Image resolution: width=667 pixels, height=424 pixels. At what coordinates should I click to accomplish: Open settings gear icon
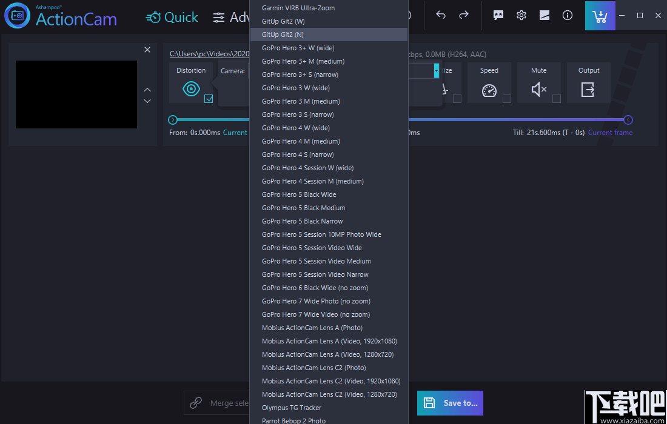[521, 15]
